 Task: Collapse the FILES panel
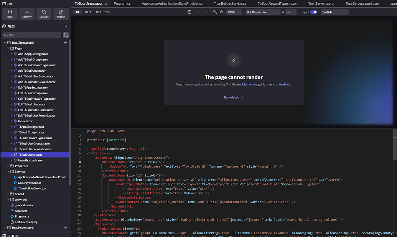[x=66, y=26]
